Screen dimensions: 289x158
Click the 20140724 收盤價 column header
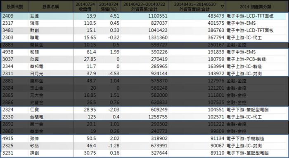click(x=85, y=7)
